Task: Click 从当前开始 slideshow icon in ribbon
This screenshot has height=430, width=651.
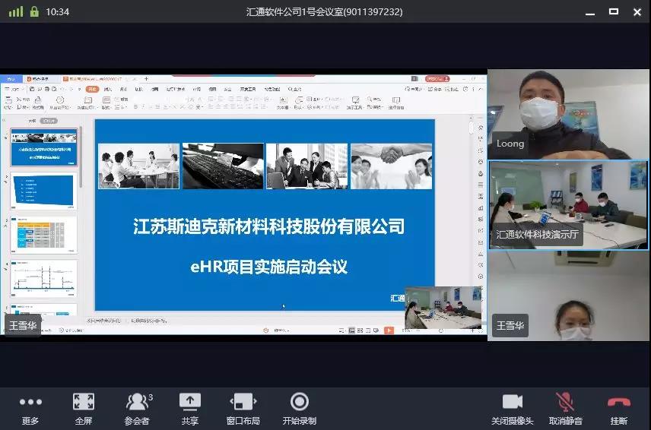Action: (x=60, y=102)
